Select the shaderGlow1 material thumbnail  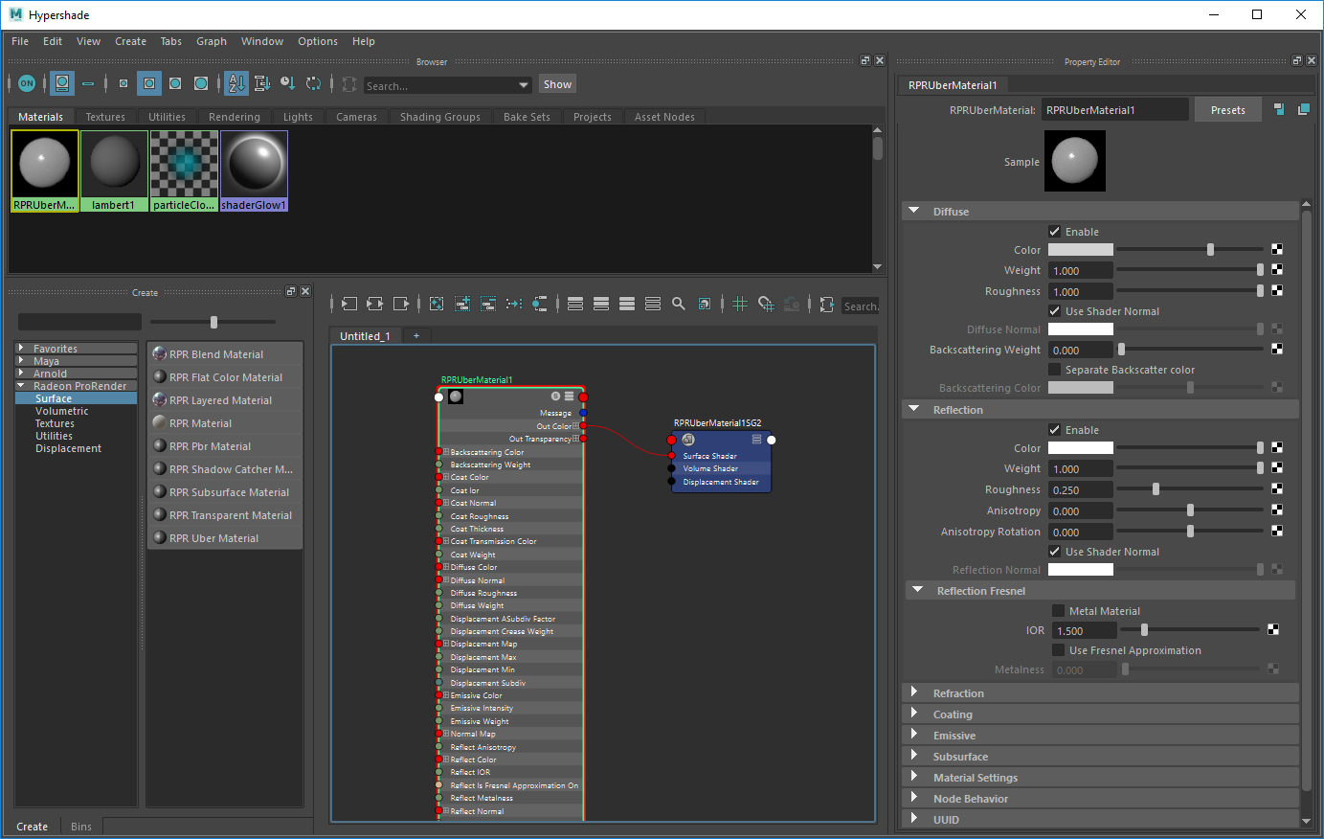click(x=254, y=170)
